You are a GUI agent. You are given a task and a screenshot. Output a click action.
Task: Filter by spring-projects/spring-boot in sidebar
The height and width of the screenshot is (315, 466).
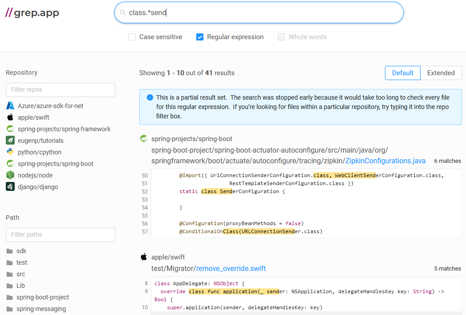tap(56, 164)
